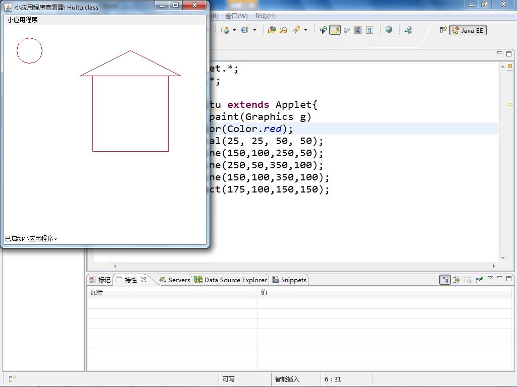
Task: Click the editor horizontal scrollbar left arrow
Action: (x=115, y=266)
